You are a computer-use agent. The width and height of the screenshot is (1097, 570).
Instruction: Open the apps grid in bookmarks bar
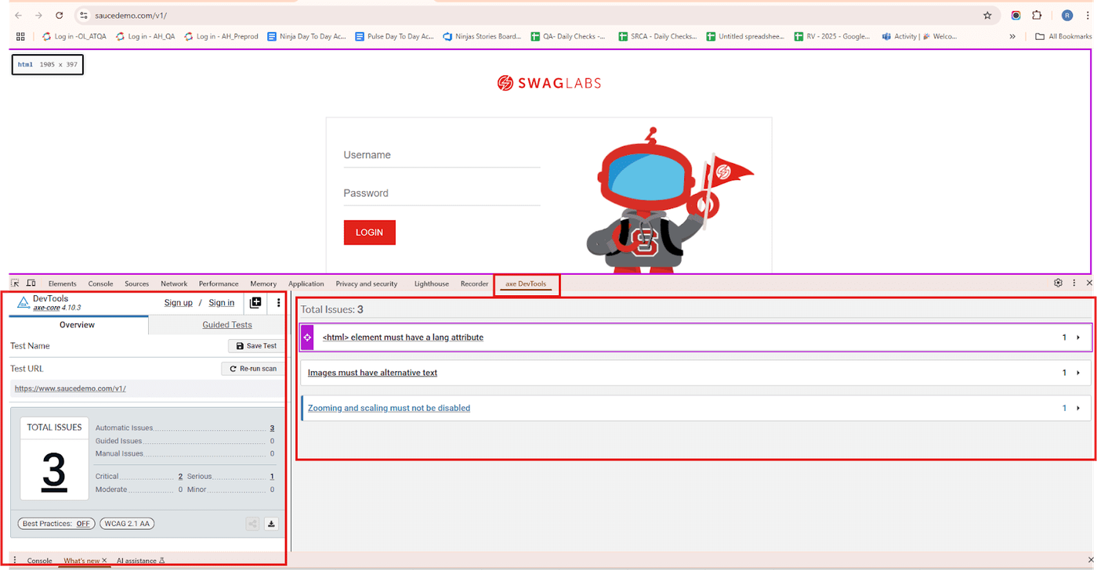pos(20,36)
